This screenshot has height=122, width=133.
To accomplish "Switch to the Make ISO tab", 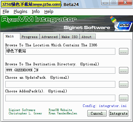I will point(70,37).
